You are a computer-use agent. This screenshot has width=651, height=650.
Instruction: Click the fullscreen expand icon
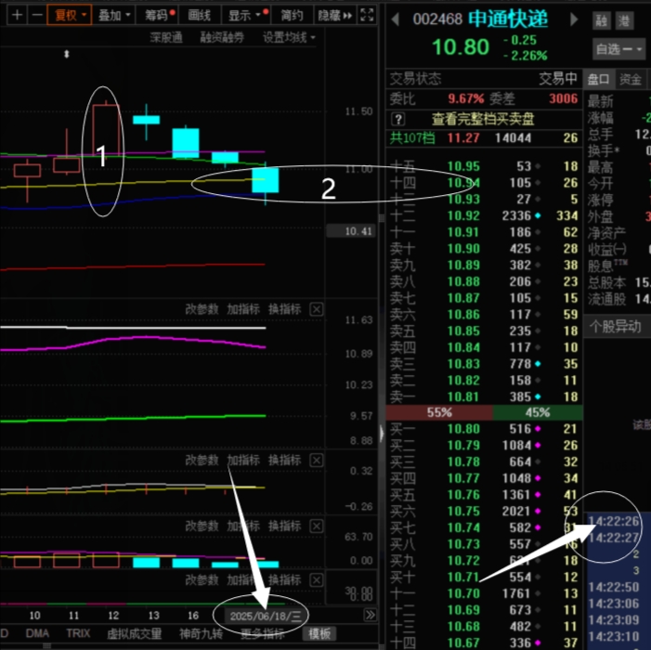coord(367,16)
